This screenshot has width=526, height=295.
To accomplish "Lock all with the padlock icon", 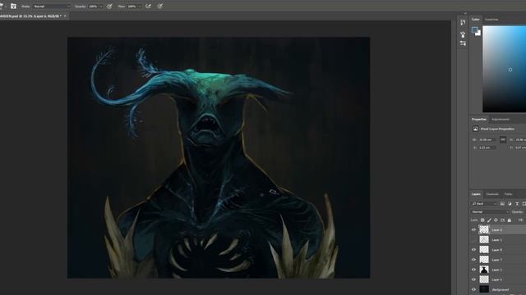I will 510,220.
